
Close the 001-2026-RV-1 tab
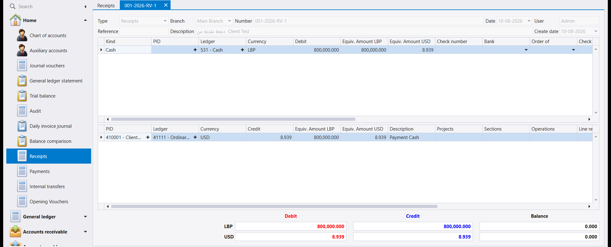(166, 5)
